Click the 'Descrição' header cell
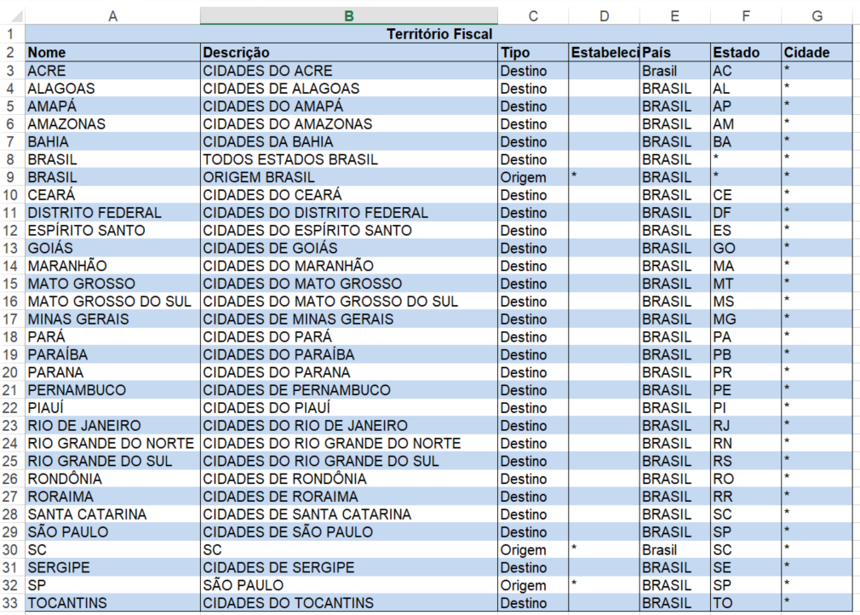Screen dimensions: 860x615 click(349, 53)
